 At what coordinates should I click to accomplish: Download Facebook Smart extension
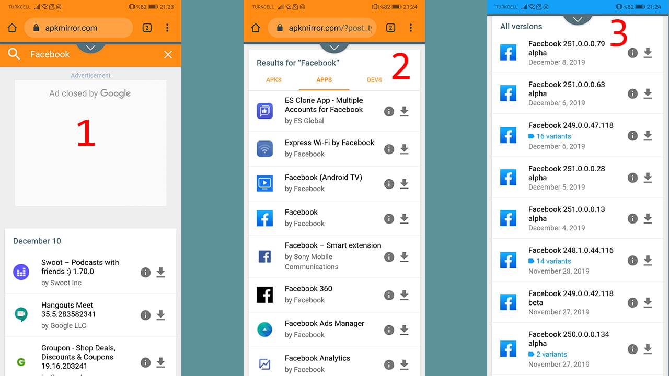tap(404, 256)
